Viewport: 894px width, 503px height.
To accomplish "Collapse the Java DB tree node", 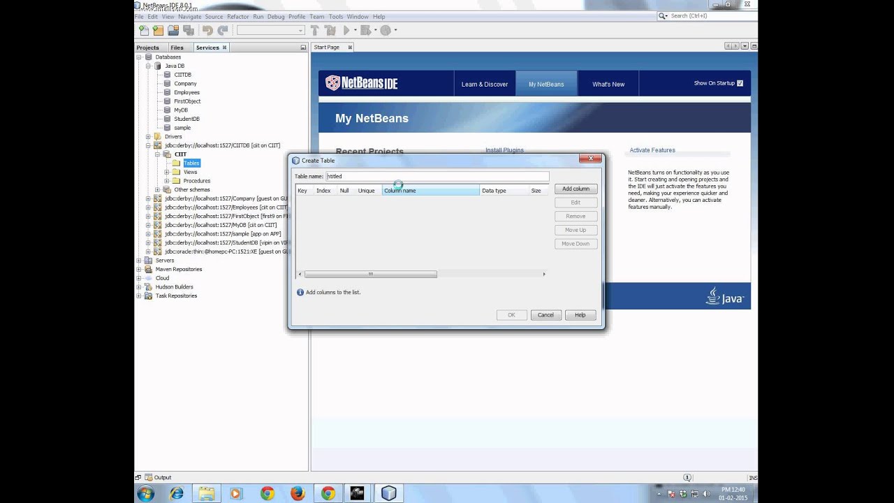I will pyautogui.click(x=148, y=66).
